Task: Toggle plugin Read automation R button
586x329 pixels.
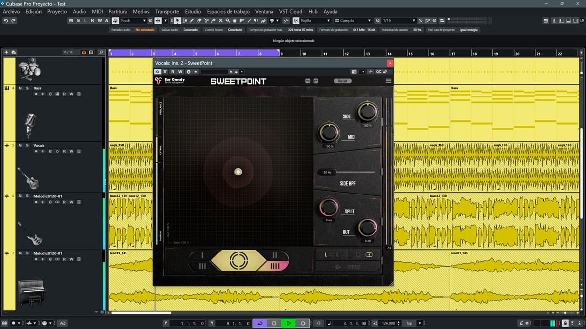Action: [173, 72]
